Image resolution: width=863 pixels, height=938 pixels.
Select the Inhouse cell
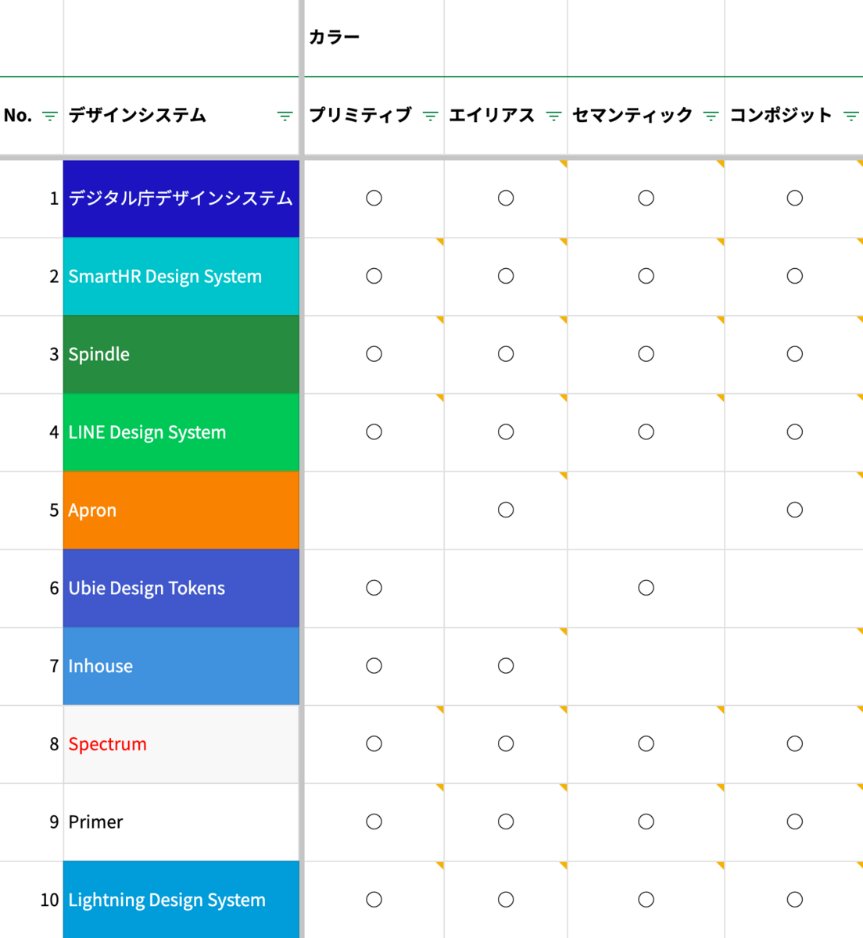point(181,667)
